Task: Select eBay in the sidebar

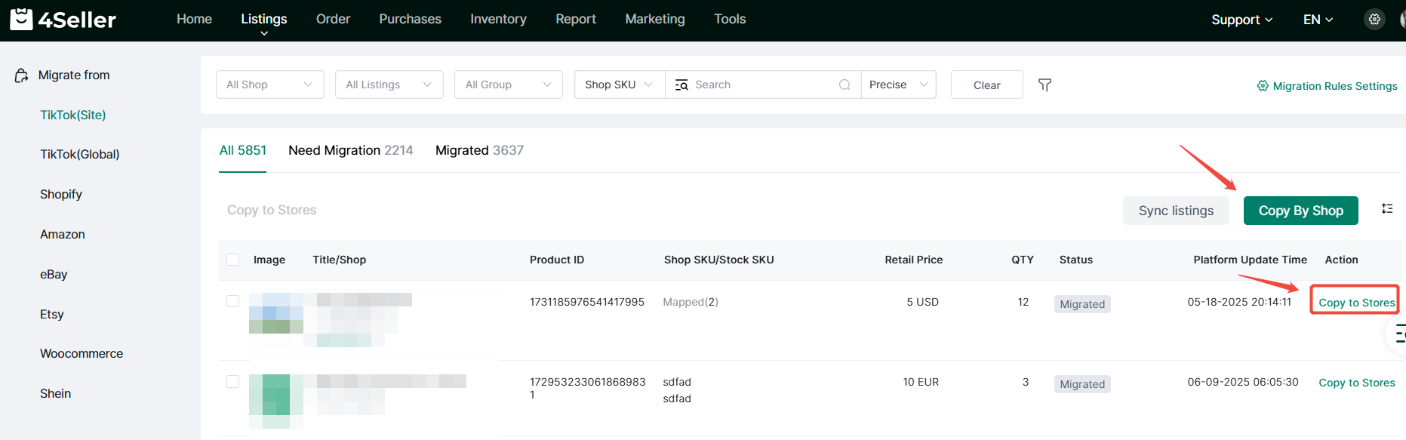Action: click(x=54, y=274)
